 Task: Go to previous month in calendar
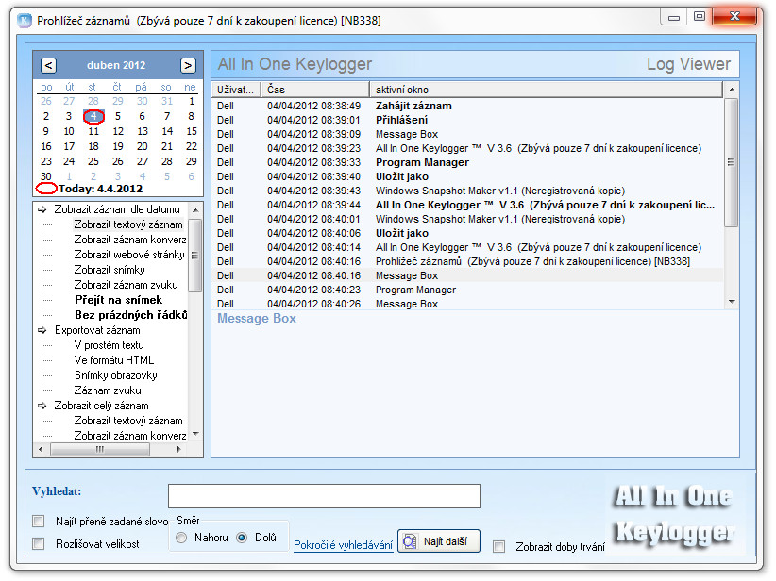pyautogui.click(x=48, y=65)
